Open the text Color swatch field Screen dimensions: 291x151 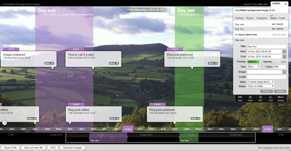tap(280, 67)
